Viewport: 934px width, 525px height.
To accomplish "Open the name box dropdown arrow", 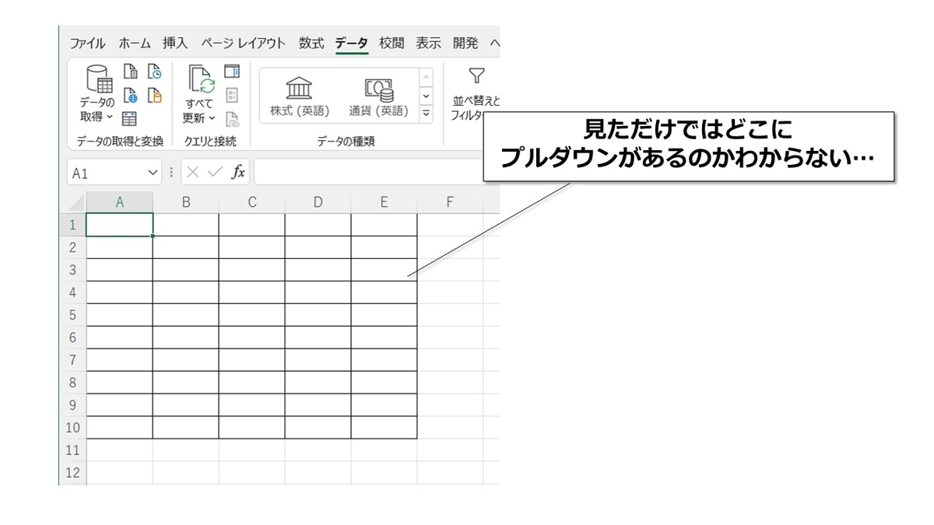I will tap(152, 172).
